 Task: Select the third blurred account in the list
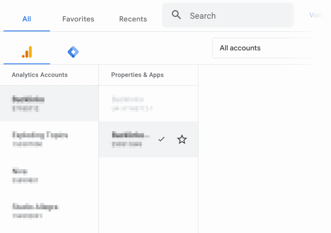point(48,175)
